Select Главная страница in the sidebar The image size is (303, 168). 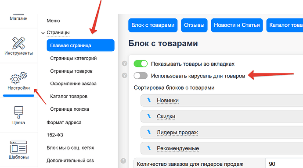[81, 45]
